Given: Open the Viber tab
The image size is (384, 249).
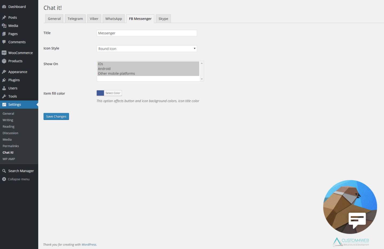Looking at the screenshot, I should [94, 19].
